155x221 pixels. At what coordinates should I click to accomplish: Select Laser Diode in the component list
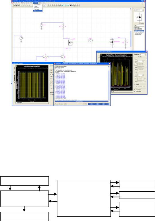(137, 27)
